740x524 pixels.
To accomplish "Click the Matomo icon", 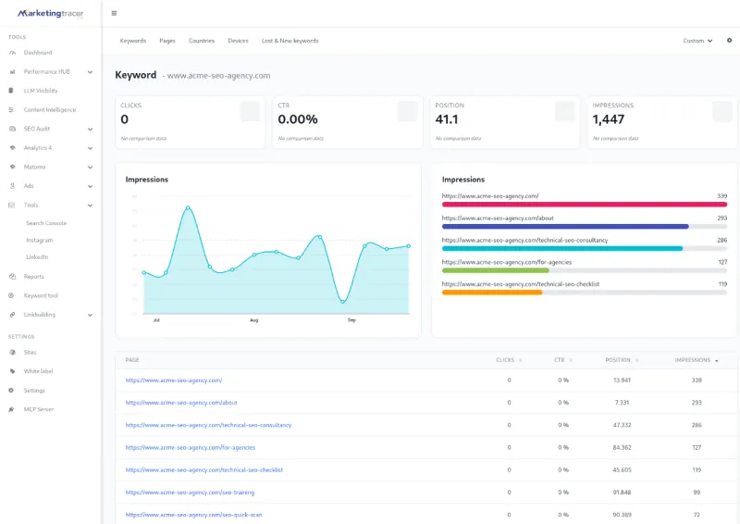I will point(12,167).
